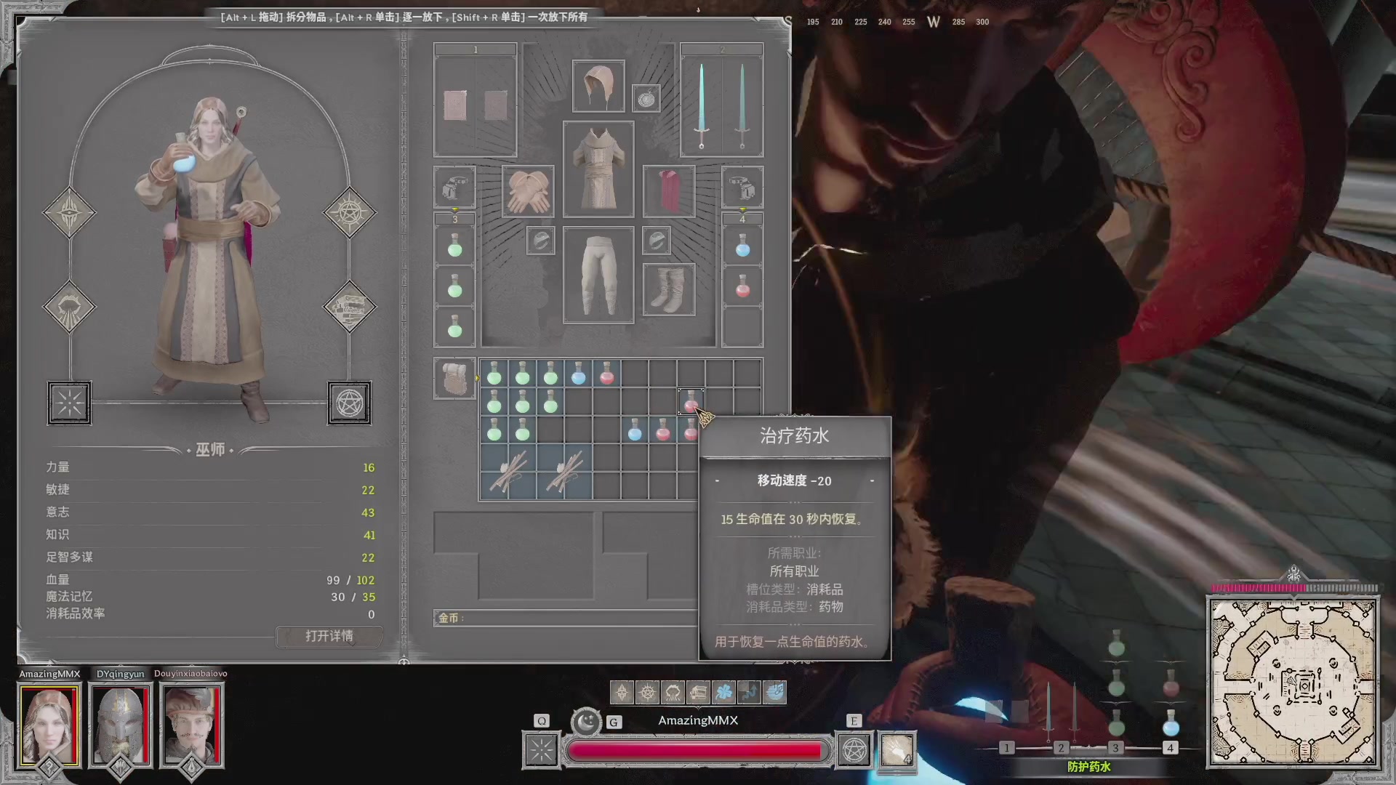Select the equipped pants in the leg slot
The width and height of the screenshot is (1396, 785).
[598, 275]
